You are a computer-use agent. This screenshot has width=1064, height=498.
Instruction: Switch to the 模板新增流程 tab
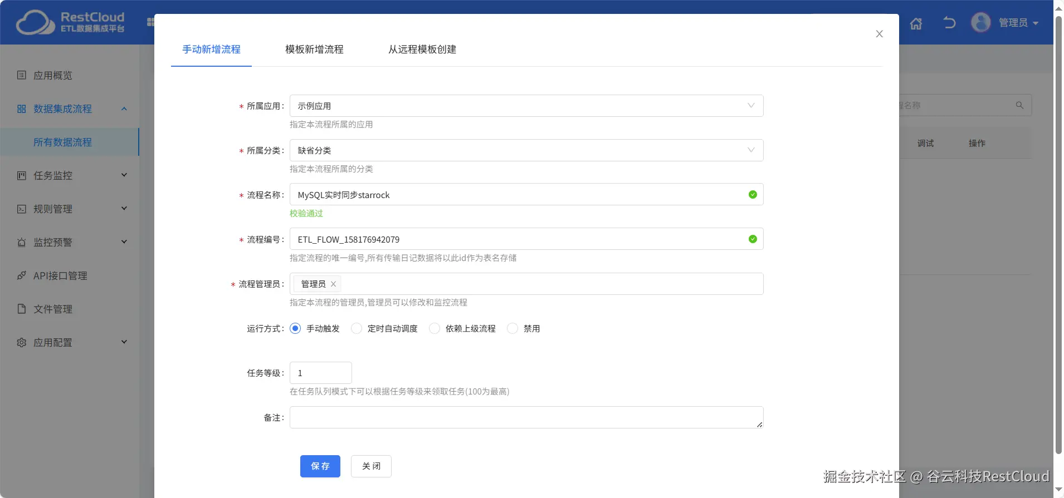click(314, 50)
